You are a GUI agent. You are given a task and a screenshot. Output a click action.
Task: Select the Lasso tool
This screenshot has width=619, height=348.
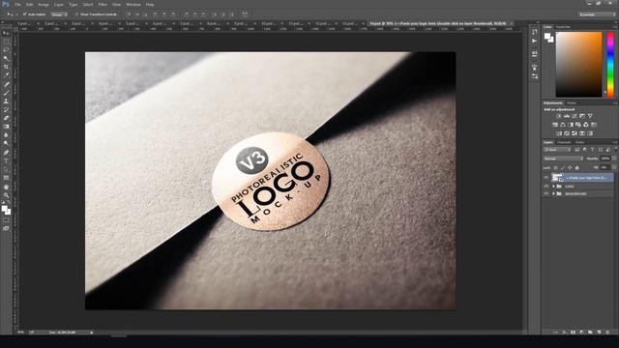coord(6,50)
